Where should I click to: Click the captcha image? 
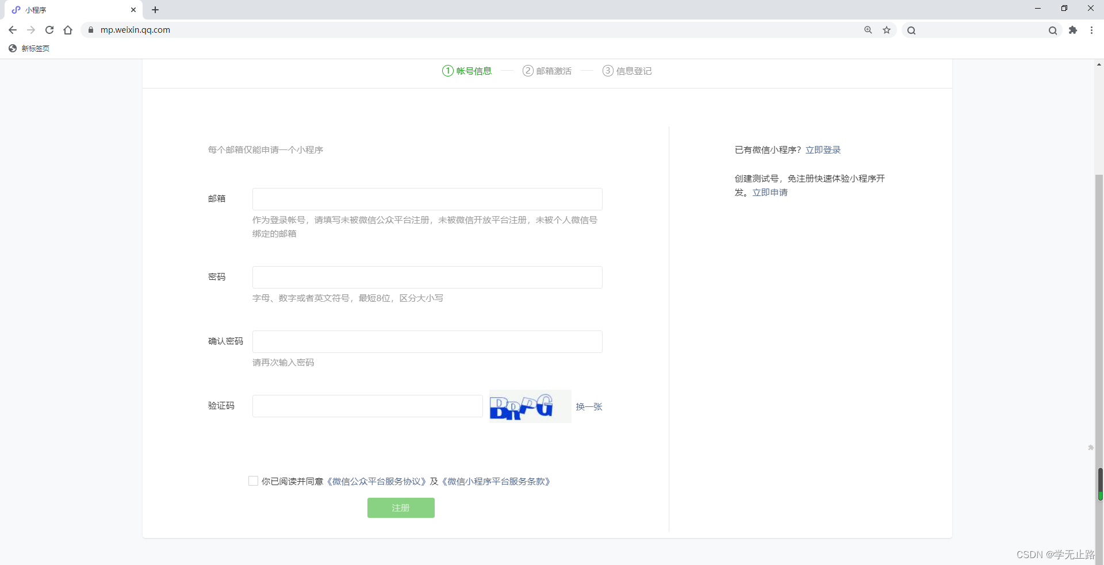pos(530,406)
